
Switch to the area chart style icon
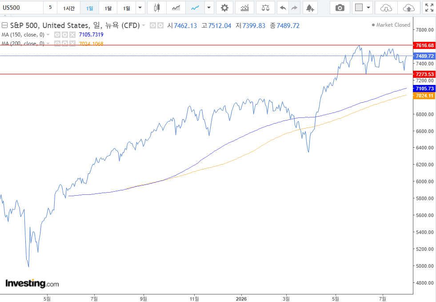pyautogui.click(x=176, y=8)
